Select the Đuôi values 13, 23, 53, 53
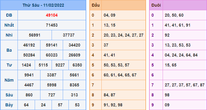 [177, 45]
